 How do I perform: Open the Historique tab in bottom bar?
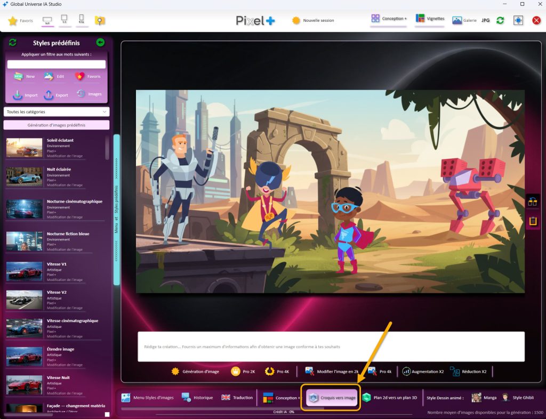[x=197, y=398]
